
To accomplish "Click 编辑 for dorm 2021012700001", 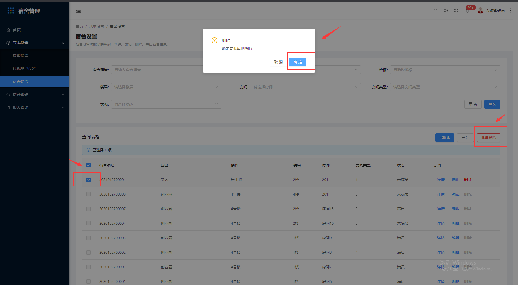I will (456, 180).
